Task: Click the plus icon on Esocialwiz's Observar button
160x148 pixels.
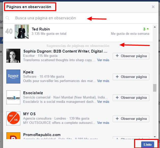Action: click(117, 97)
